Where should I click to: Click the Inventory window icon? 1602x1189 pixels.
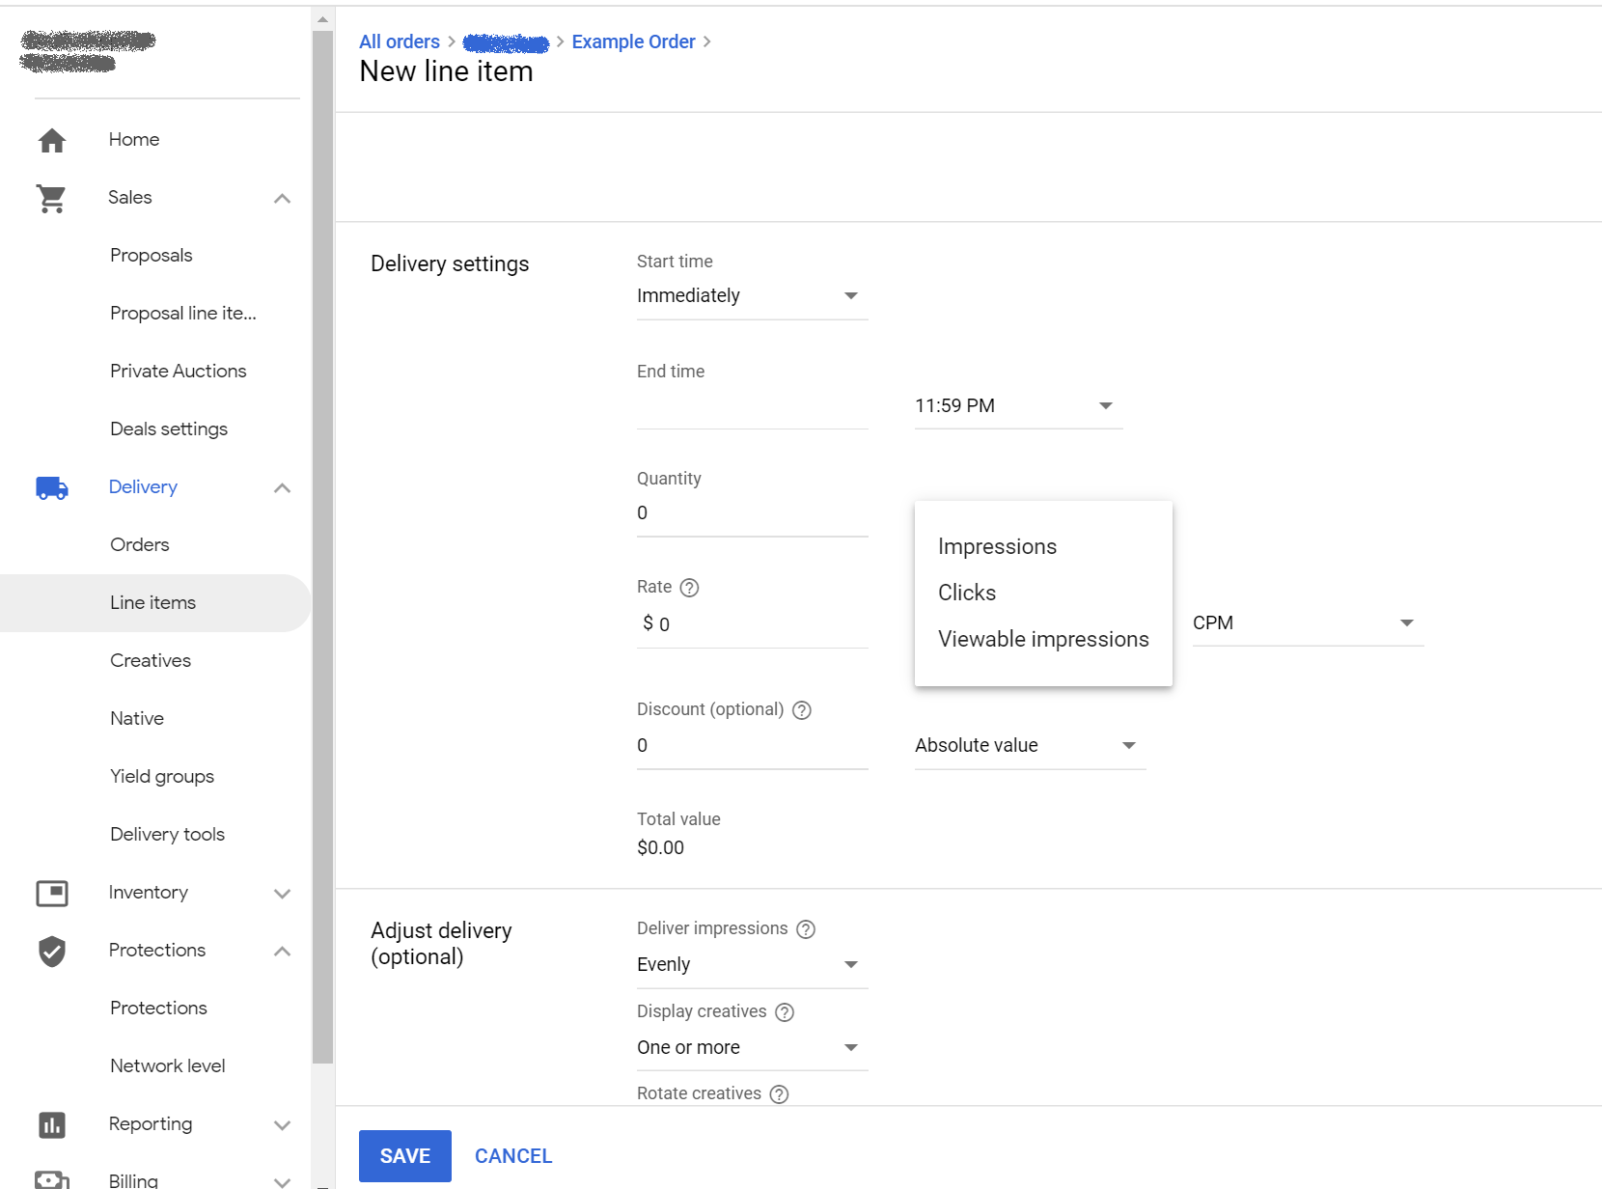(x=52, y=893)
